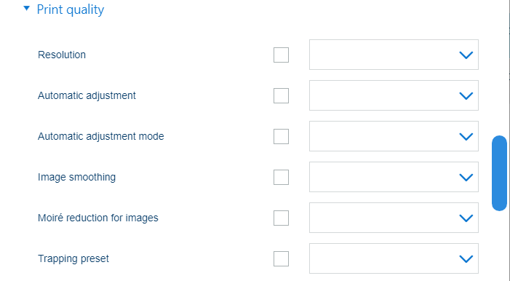The width and height of the screenshot is (510, 281).
Task: Click the Print quality heading
Action: [71, 9]
